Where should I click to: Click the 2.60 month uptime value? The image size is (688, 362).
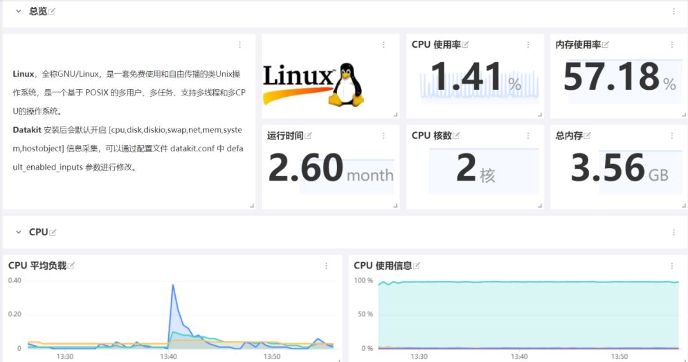click(x=331, y=168)
